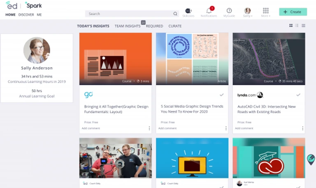Open Social Media Trends article thumbnail

coord(192,59)
